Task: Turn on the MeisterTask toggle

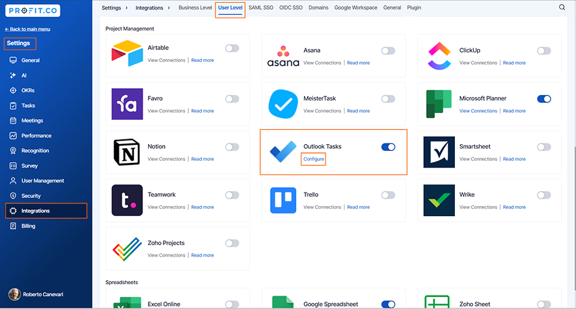Action: [x=388, y=99]
